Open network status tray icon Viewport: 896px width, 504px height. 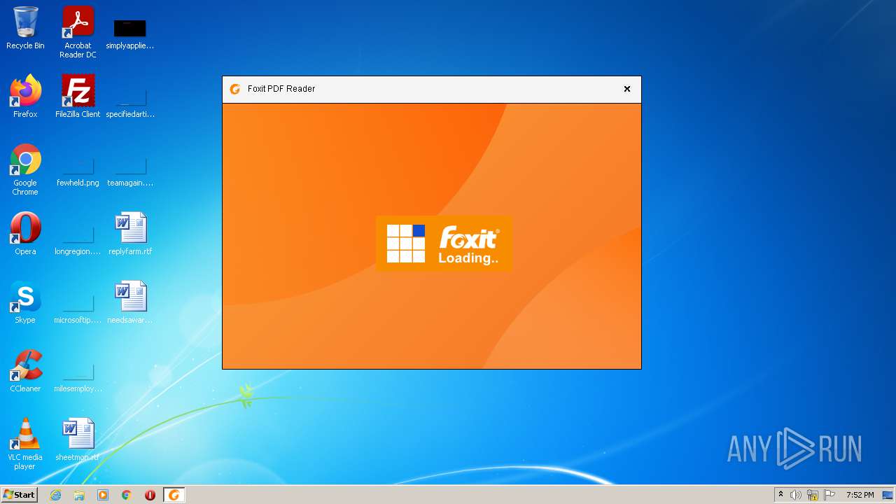click(x=813, y=495)
